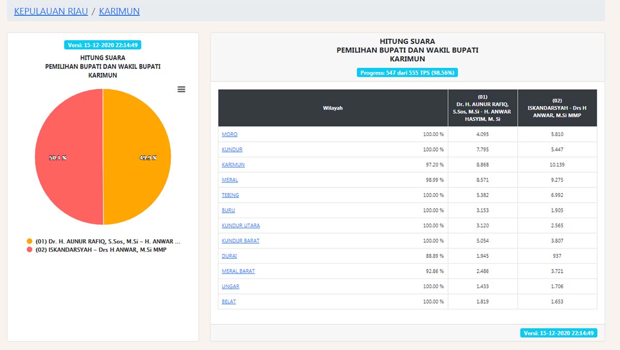Open the KUNDUR UTARA district link
This screenshot has width=620, height=350.
tap(241, 225)
